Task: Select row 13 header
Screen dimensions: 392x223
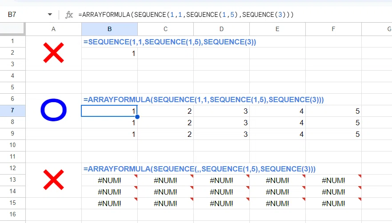Action: click(12, 180)
